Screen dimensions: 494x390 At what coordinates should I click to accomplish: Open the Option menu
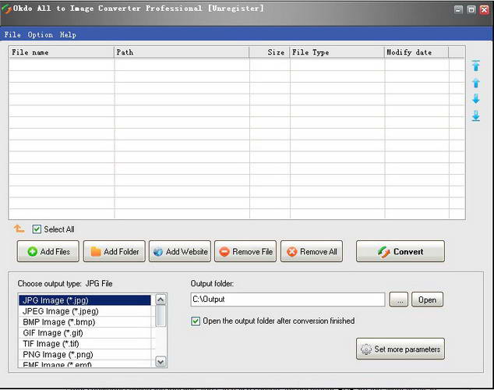[x=40, y=34]
